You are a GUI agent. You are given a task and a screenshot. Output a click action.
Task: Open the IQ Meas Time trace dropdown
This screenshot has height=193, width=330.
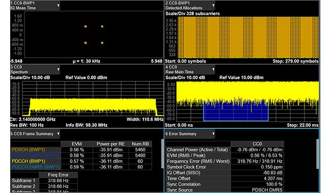tap(58, 6)
